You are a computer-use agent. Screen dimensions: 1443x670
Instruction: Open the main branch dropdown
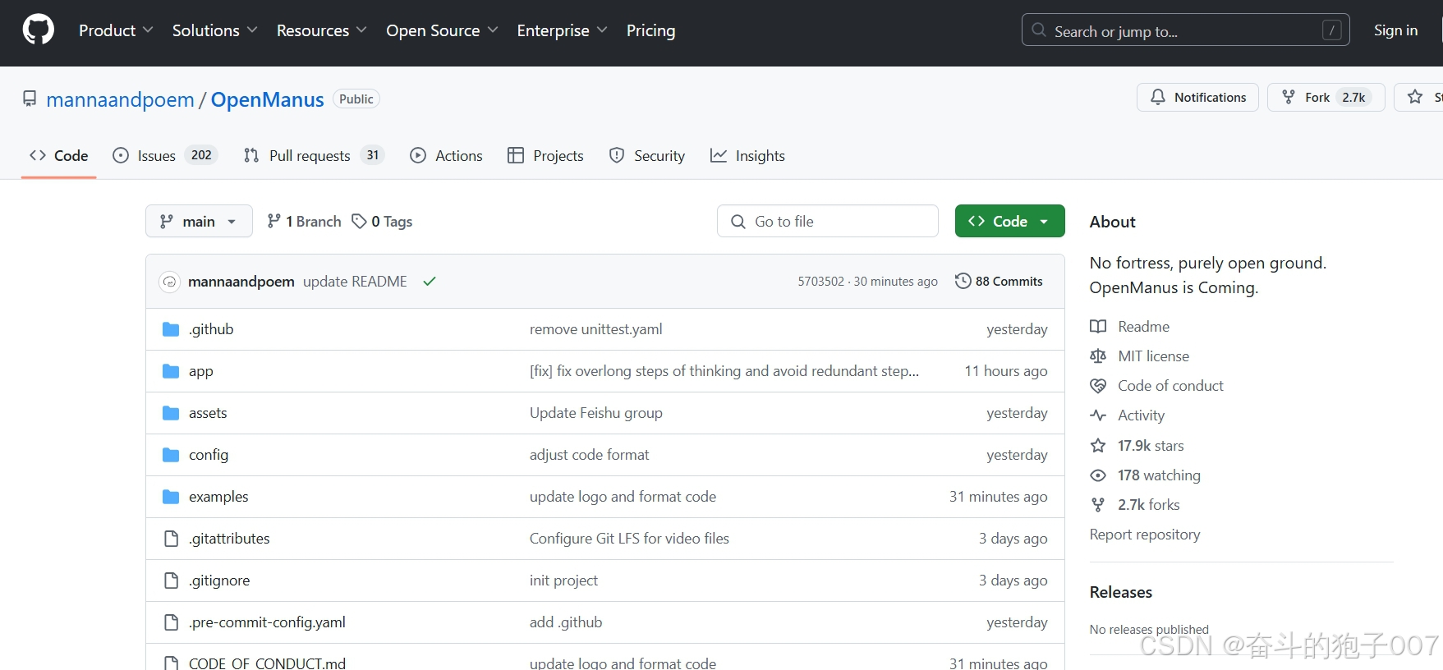coord(199,221)
